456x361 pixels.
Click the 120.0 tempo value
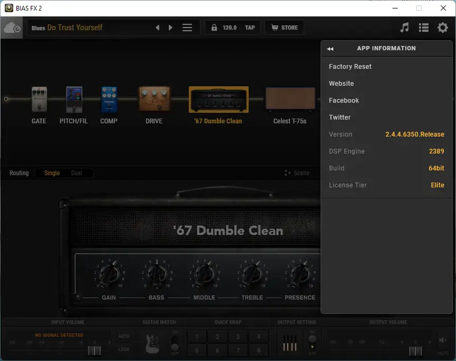(230, 28)
